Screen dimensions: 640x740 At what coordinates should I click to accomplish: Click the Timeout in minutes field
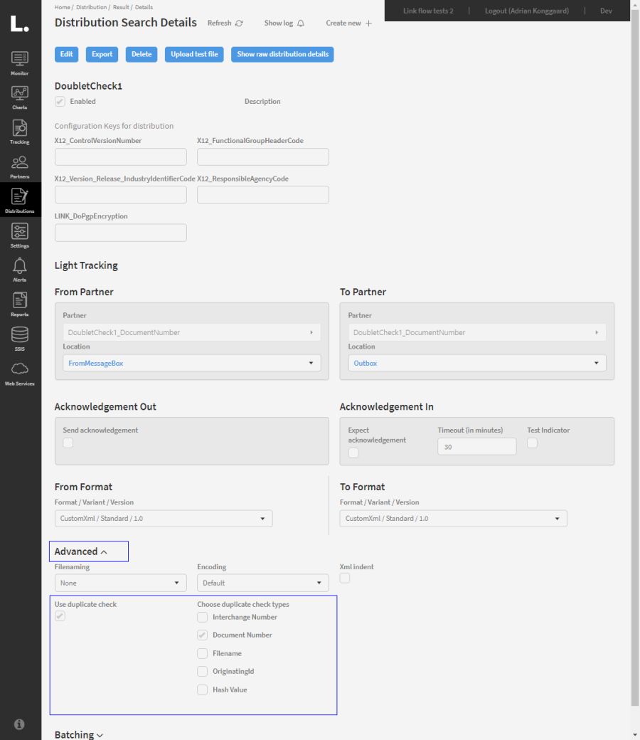(476, 447)
